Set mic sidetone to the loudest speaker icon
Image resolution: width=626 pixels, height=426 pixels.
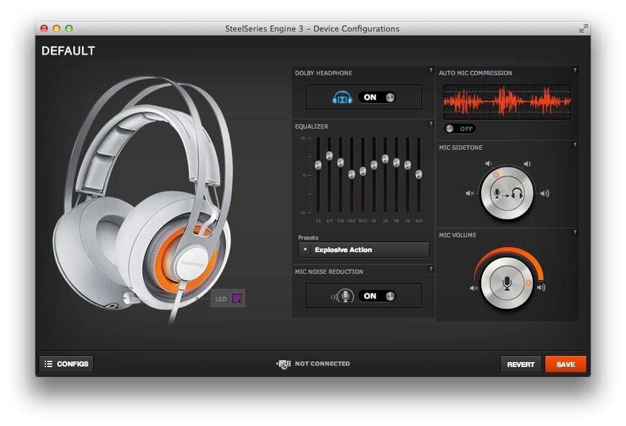pos(545,193)
